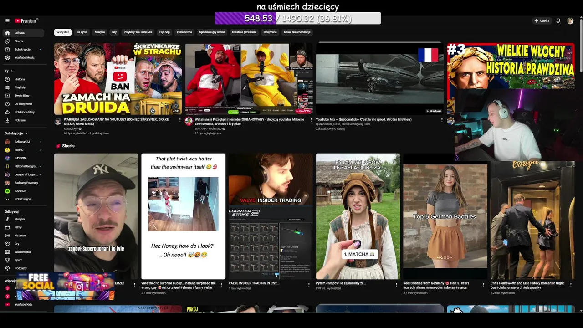Open the Konopskyy channel avatar
The image size is (583, 328).
(x=58, y=121)
